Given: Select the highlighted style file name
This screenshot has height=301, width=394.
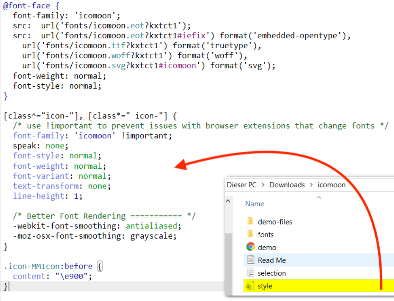Looking at the screenshot, I should point(265,286).
